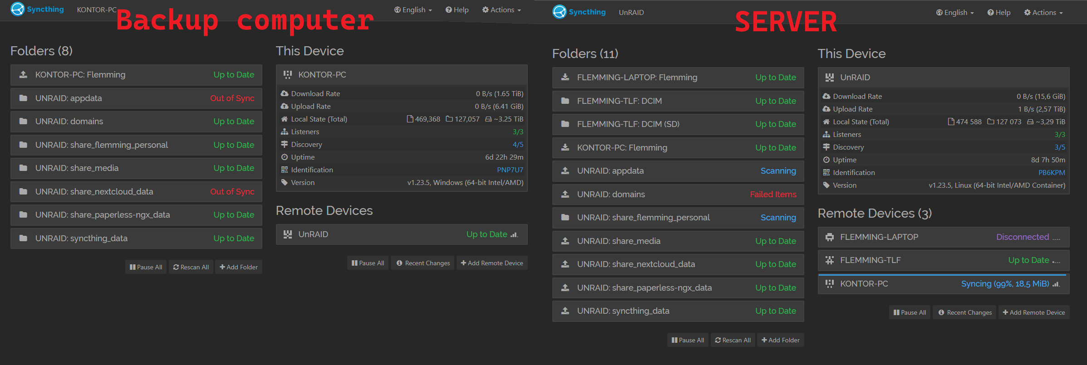Click Local State home icon on Backup computer
This screenshot has width=1087, height=365.
click(x=285, y=119)
